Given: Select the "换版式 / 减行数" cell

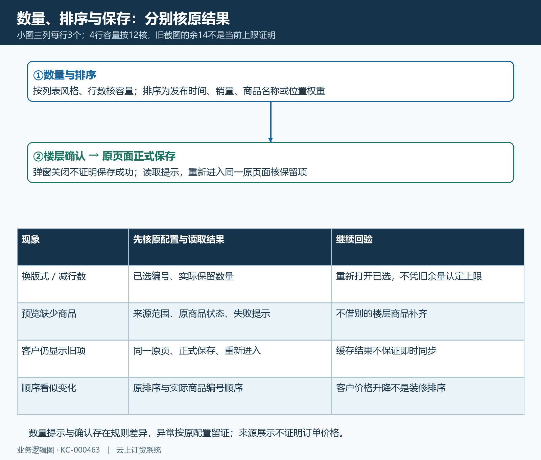Looking at the screenshot, I should point(73,284).
